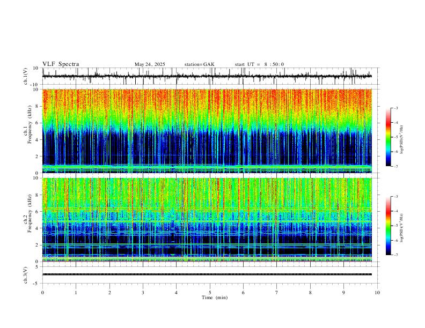The width and height of the screenshot is (425, 328).
Task: Click the 'ch.1(V)' waveform axis label
Action: [26, 76]
